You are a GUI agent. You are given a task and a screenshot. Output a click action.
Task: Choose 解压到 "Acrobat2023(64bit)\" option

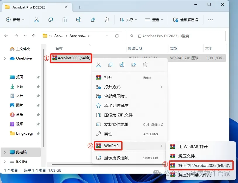click(x=201, y=165)
